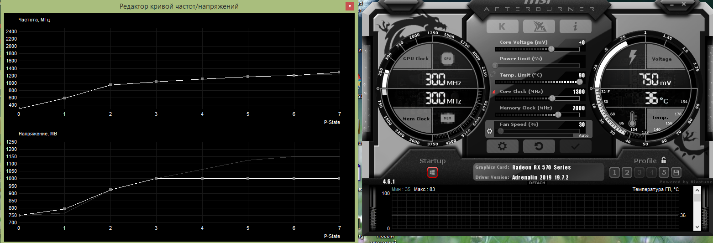Click the thermometer temperature icon
This screenshot has width=713, height=243.
click(633, 119)
